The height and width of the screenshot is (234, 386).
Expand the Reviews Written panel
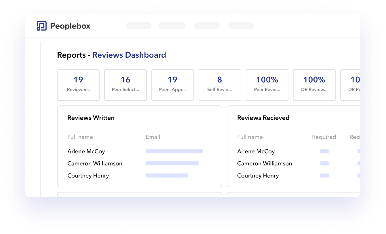click(x=91, y=118)
